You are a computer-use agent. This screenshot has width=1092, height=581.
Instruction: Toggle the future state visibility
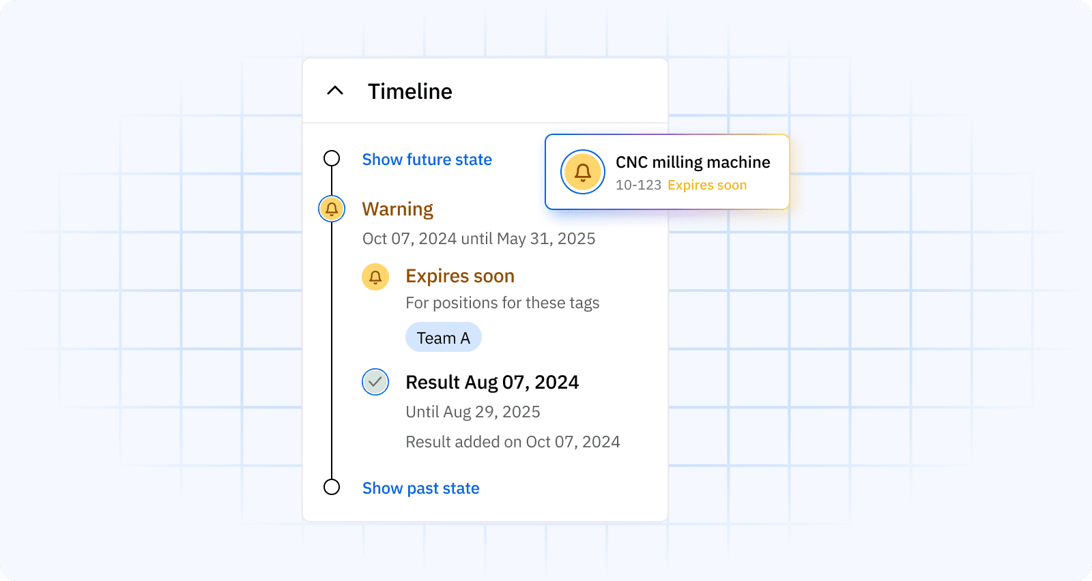(x=427, y=159)
